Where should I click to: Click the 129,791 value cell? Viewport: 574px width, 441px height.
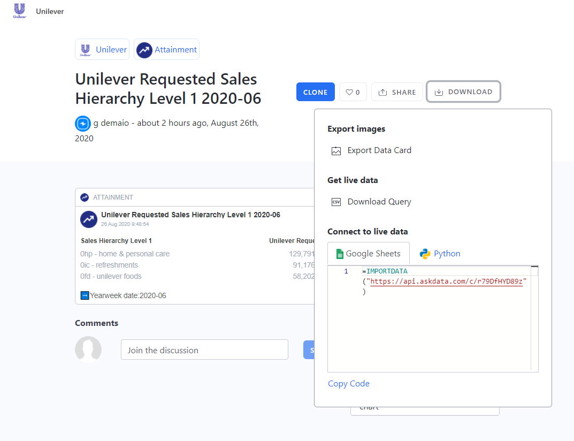pyautogui.click(x=302, y=254)
